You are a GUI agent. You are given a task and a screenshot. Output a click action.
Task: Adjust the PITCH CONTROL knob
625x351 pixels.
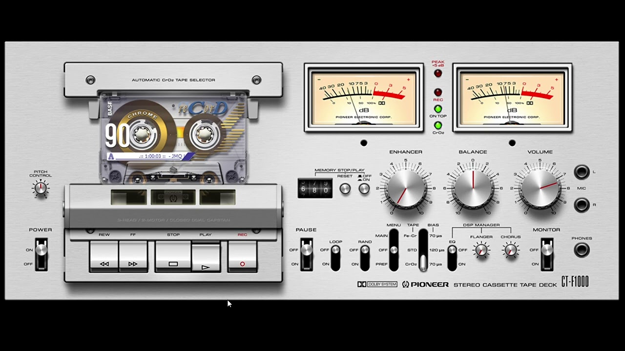click(41, 188)
